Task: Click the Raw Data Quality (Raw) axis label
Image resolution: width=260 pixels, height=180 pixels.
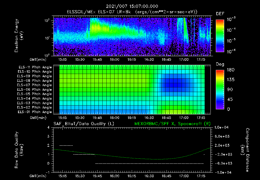Action: click(x=19, y=150)
